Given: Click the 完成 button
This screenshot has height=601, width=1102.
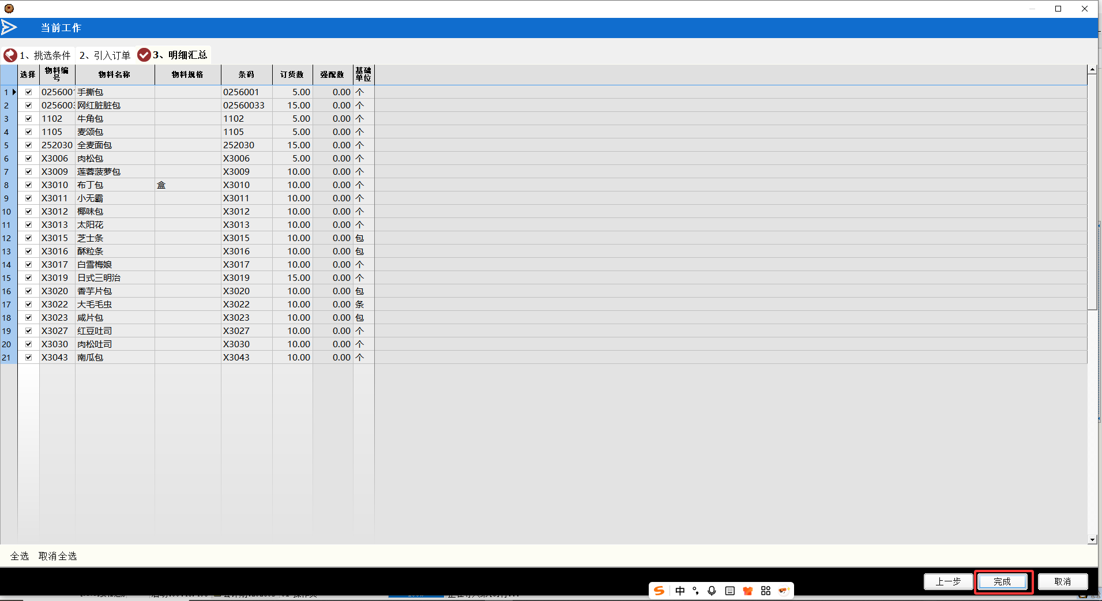Looking at the screenshot, I should pyautogui.click(x=1003, y=581).
